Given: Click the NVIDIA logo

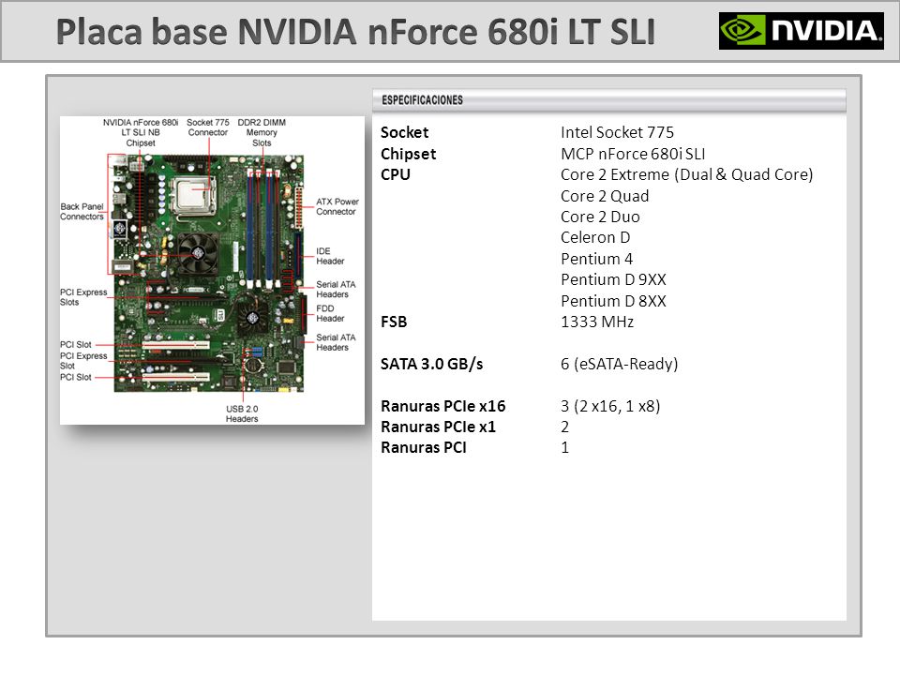Looking at the screenshot, I should point(802,30).
